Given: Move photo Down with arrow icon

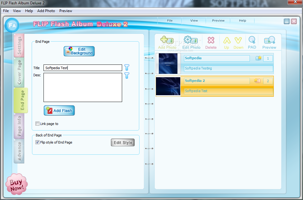Looking at the screenshot, I should 238,43.
